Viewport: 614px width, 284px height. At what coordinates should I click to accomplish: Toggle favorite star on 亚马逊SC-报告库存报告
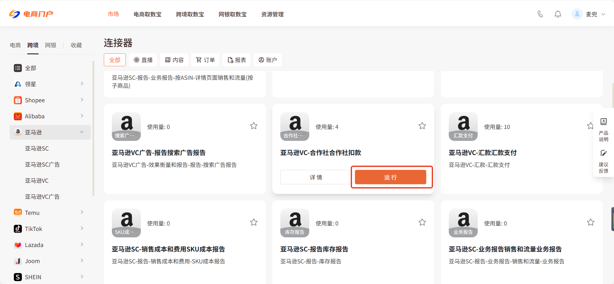click(x=422, y=222)
